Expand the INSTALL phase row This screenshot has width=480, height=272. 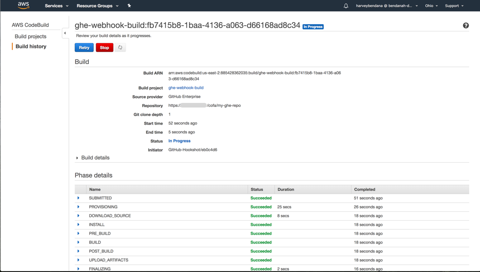78,225
